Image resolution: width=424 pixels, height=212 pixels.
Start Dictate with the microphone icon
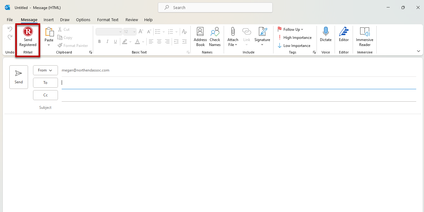click(326, 34)
